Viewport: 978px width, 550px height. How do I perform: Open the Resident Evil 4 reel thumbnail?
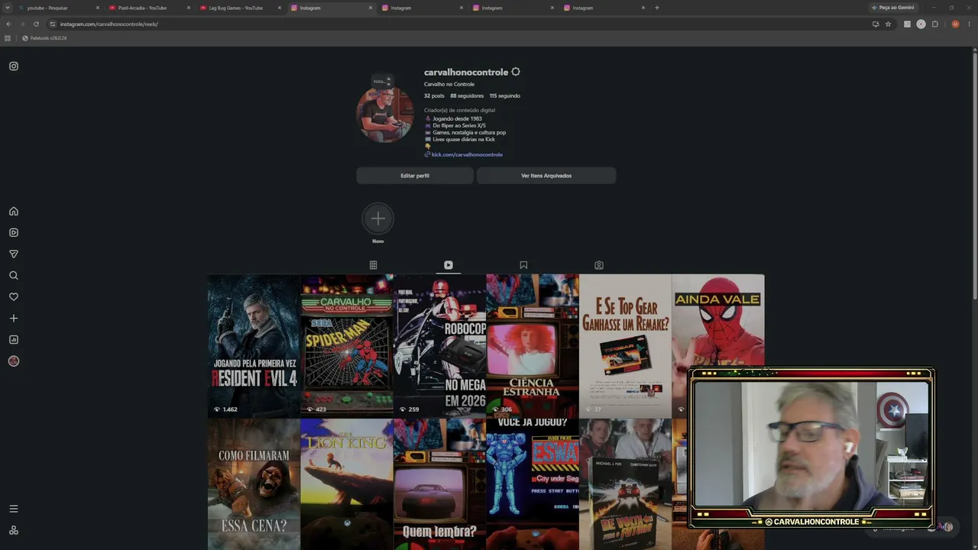(x=254, y=346)
